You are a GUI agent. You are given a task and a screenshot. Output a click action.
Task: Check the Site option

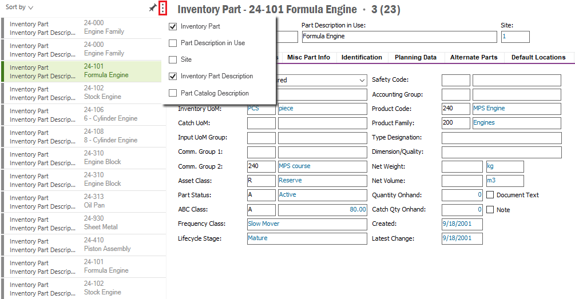(x=173, y=59)
